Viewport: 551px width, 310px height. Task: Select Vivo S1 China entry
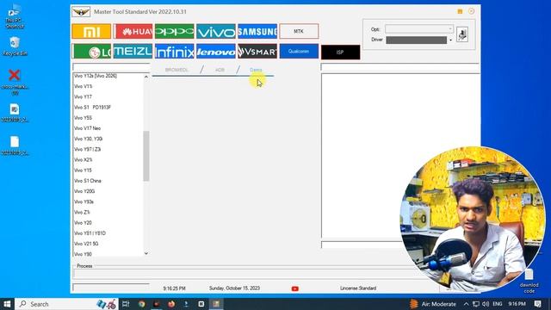[x=88, y=181]
